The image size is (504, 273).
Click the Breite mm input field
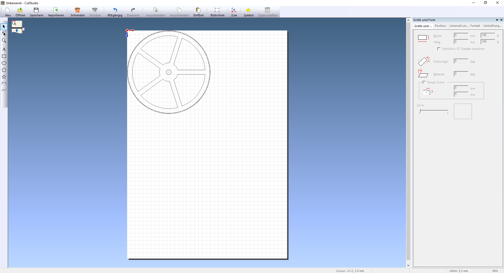pos(461,35)
